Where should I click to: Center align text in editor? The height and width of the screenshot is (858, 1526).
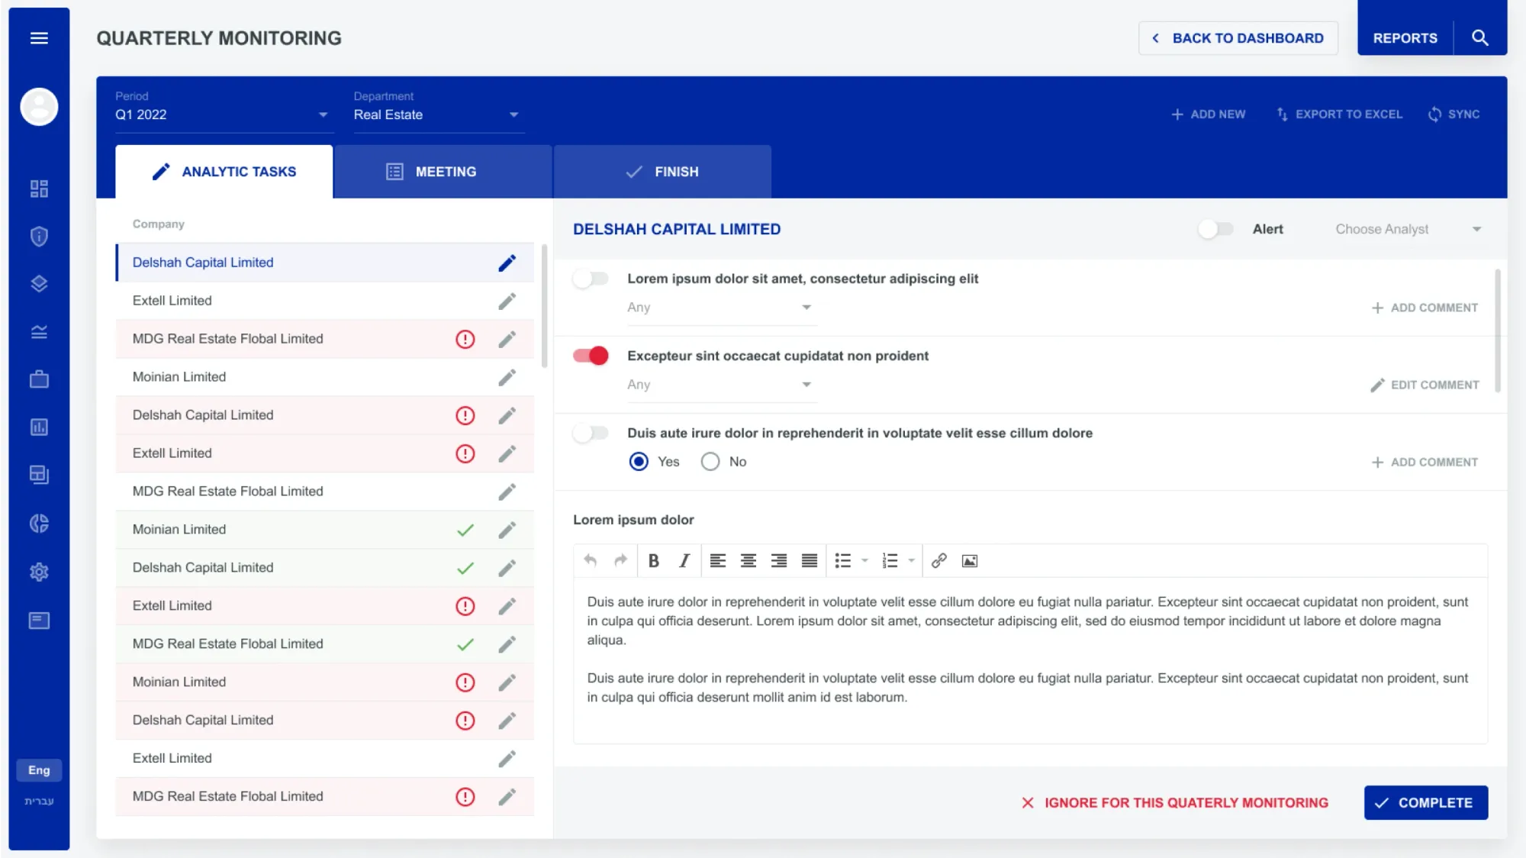point(749,560)
